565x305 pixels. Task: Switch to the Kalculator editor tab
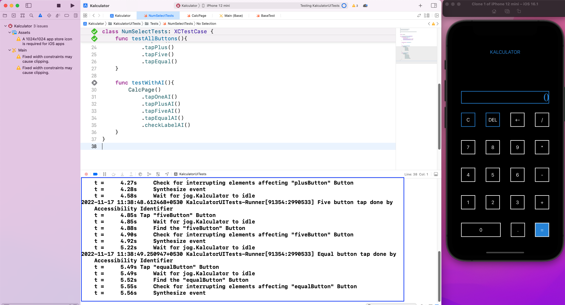(x=120, y=16)
